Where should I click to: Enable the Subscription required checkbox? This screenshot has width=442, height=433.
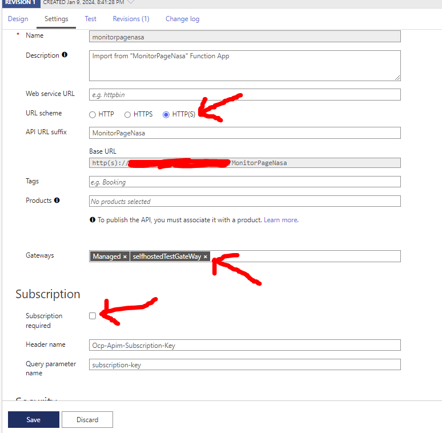[93, 315]
